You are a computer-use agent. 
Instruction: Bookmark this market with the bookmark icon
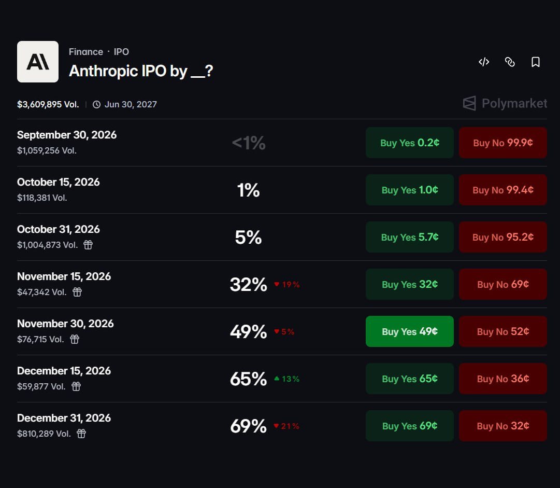[535, 62]
